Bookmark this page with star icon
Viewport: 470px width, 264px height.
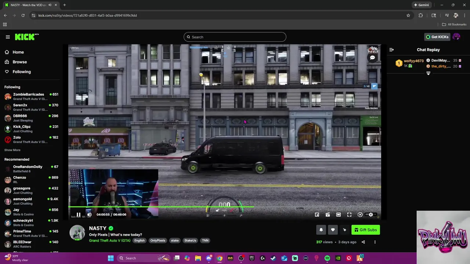[408, 15]
